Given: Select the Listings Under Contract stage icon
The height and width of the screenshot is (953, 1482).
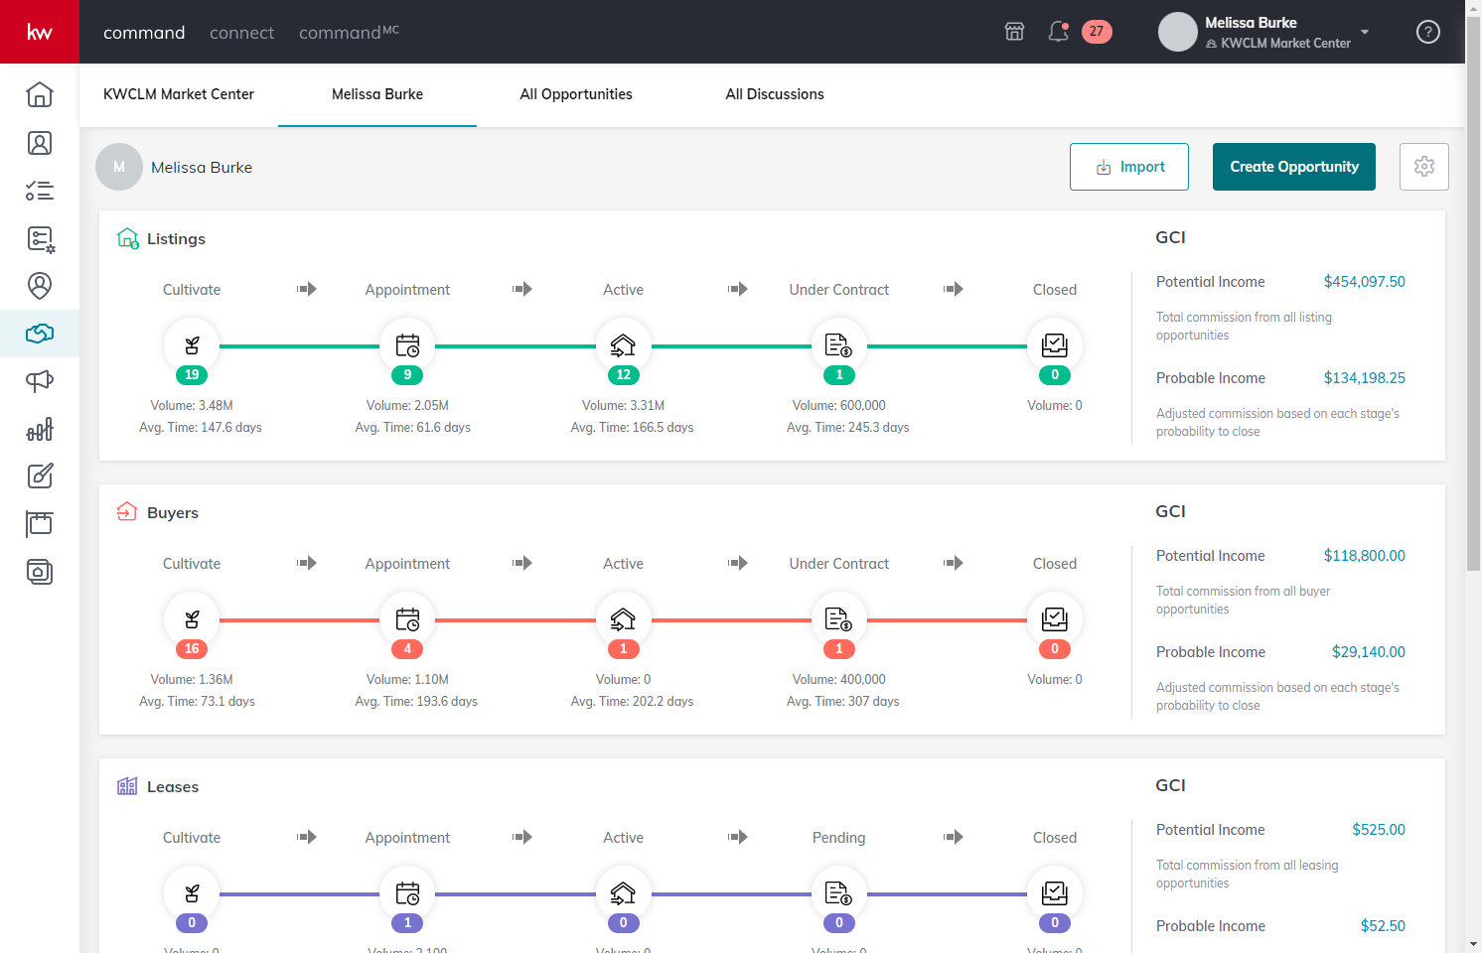Looking at the screenshot, I should click(839, 345).
